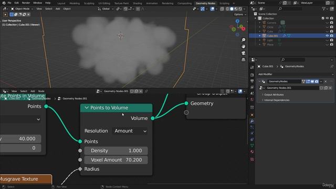Open the Tool properties tab icon
The height and width of the screenshot is (189, 336).
click(252, 67)
